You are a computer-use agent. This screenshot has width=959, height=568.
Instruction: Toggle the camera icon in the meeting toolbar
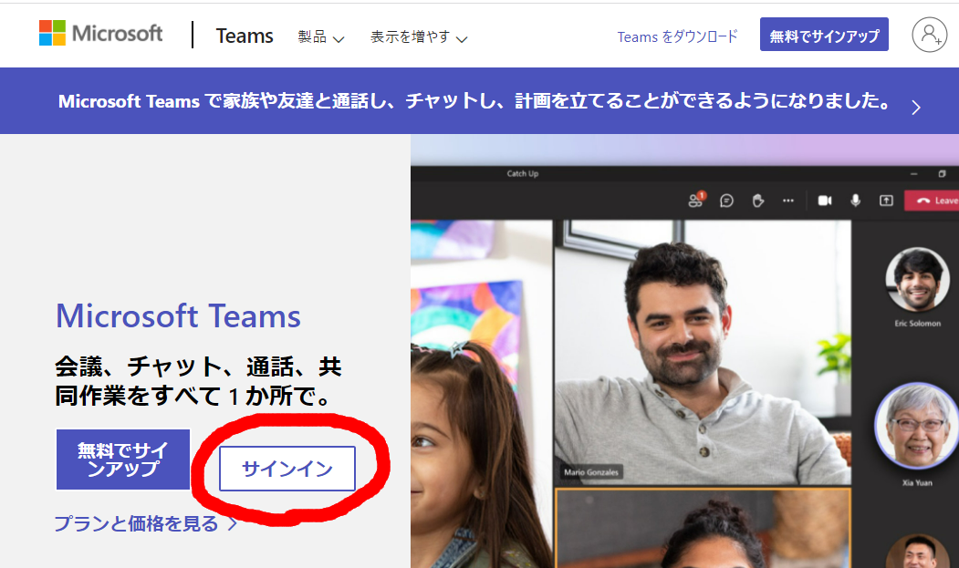(x=825, y=201)
